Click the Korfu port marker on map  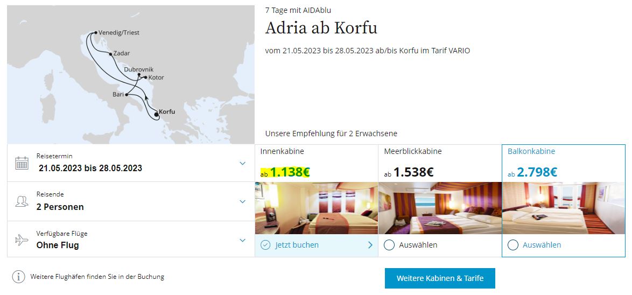coord(157,114)
